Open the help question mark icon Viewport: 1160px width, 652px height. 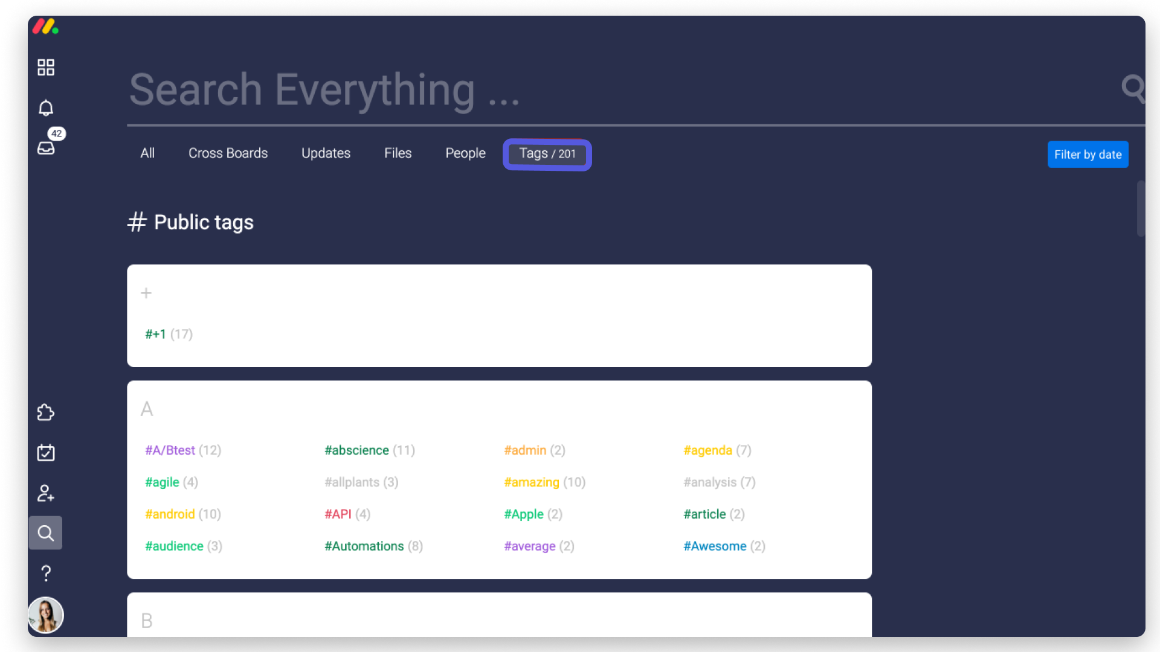(x=46, y=573)
